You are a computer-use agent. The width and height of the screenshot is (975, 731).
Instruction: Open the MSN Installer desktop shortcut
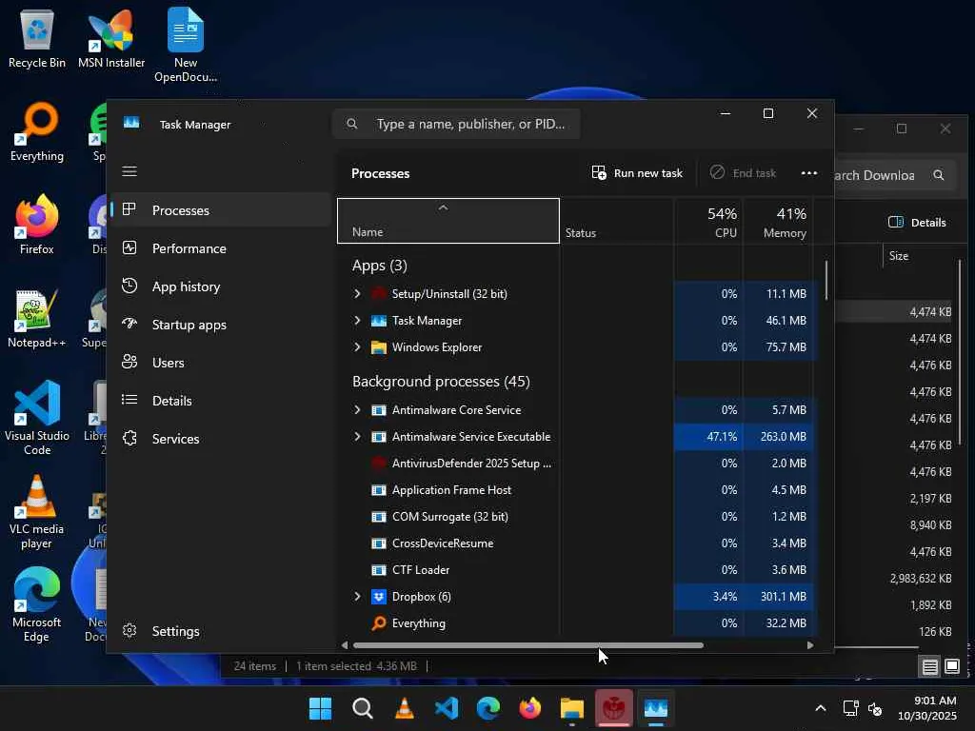pyautogui.click(x=111, y=38)
